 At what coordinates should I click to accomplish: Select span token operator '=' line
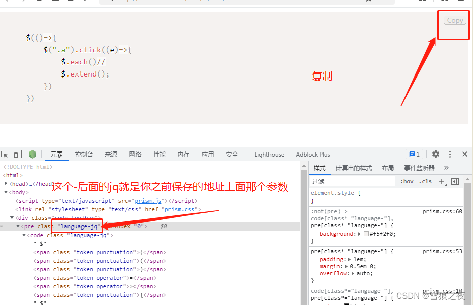(x=95, y=278)
